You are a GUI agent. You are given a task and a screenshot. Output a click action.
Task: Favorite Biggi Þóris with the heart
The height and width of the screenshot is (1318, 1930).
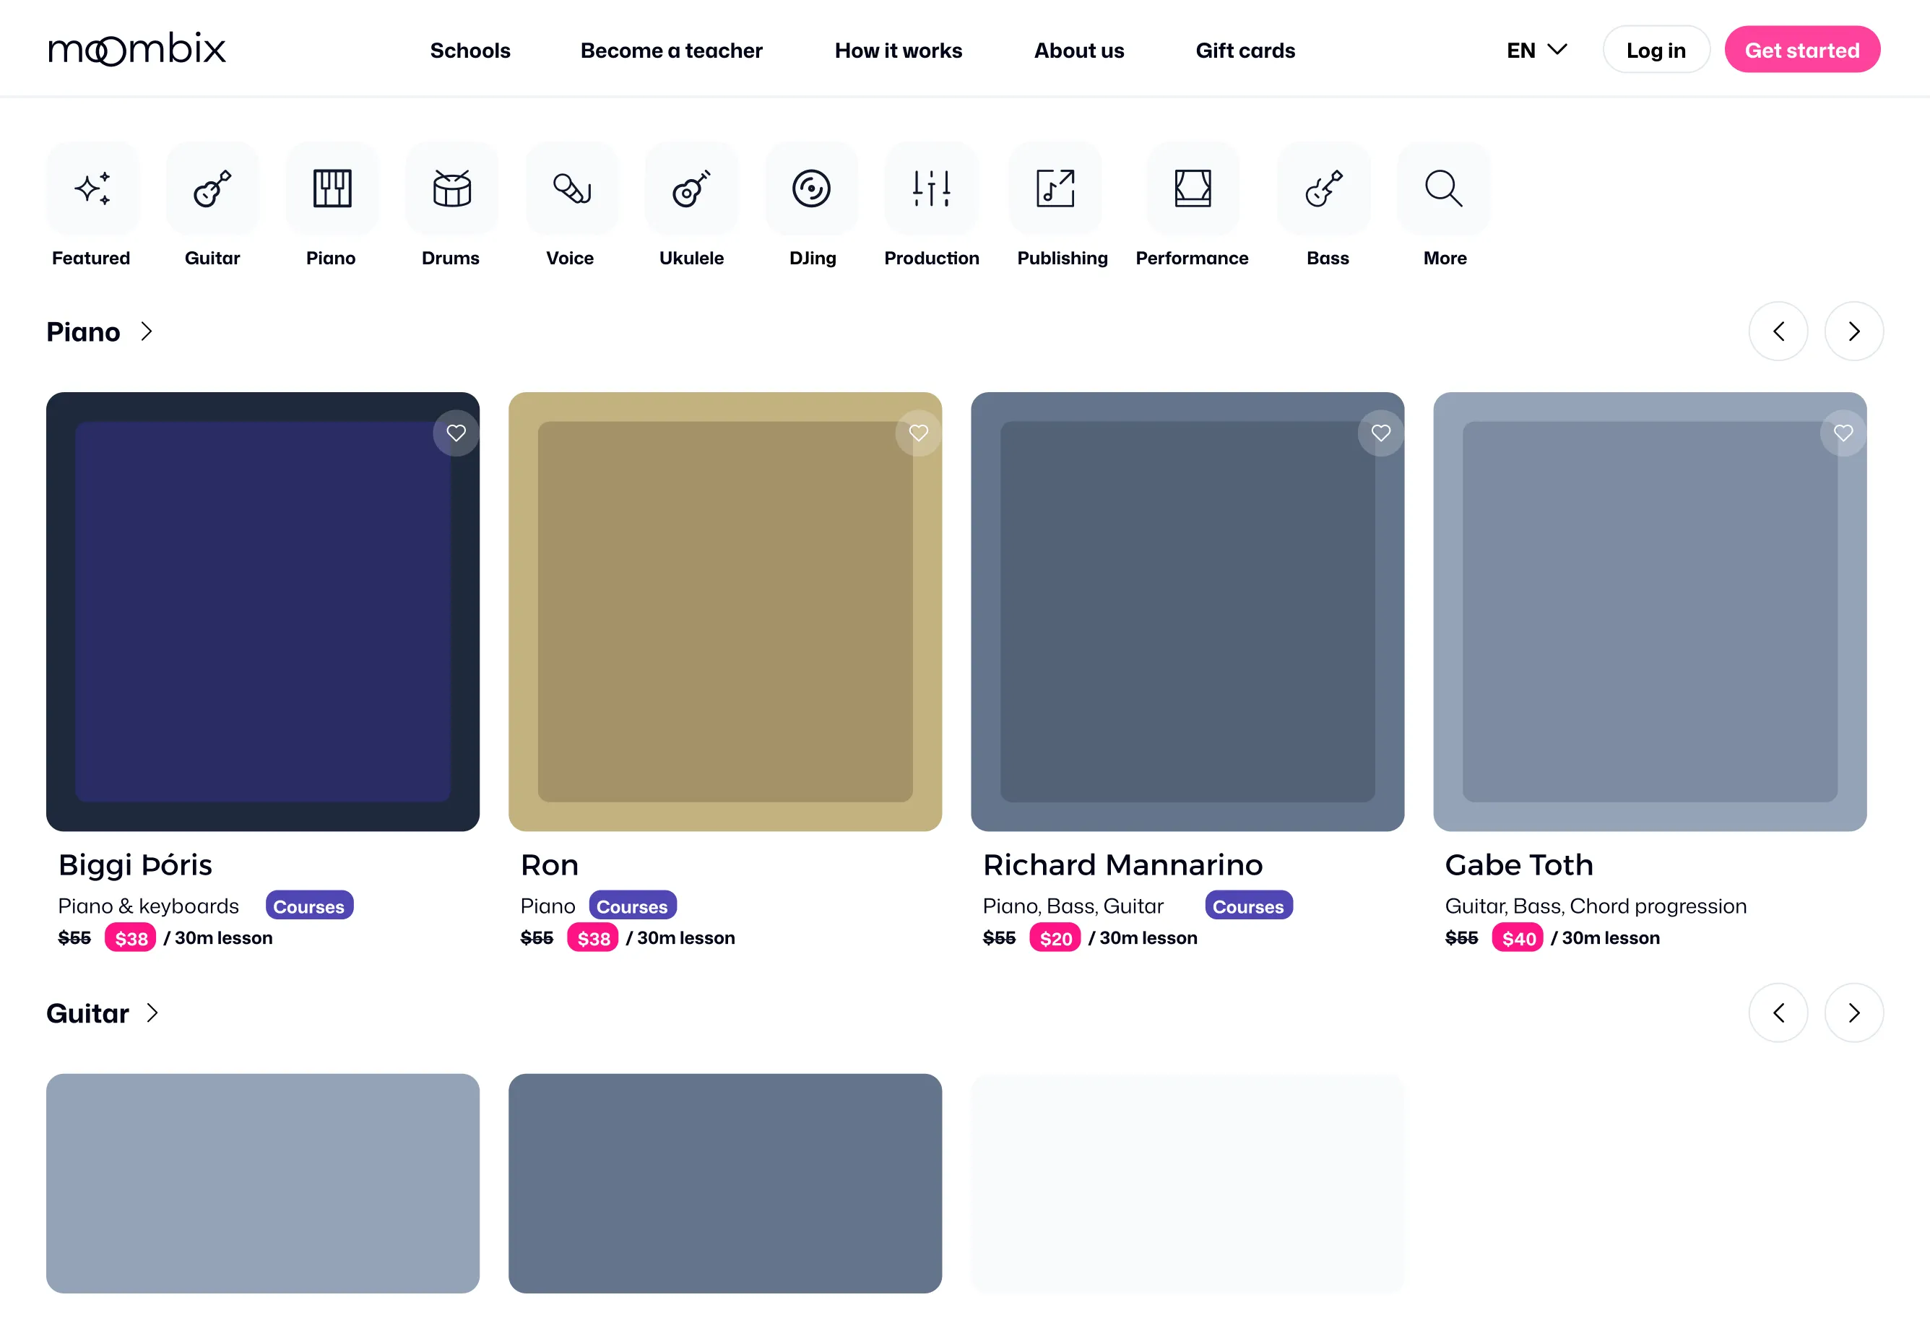[456, 433]
